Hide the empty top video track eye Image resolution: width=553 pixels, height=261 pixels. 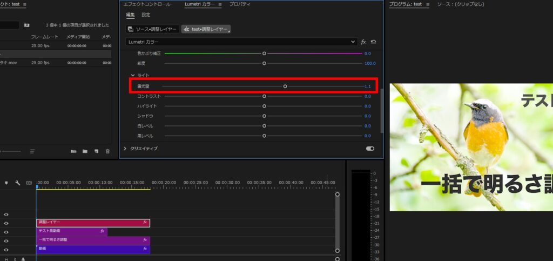[x=6, y=215]
